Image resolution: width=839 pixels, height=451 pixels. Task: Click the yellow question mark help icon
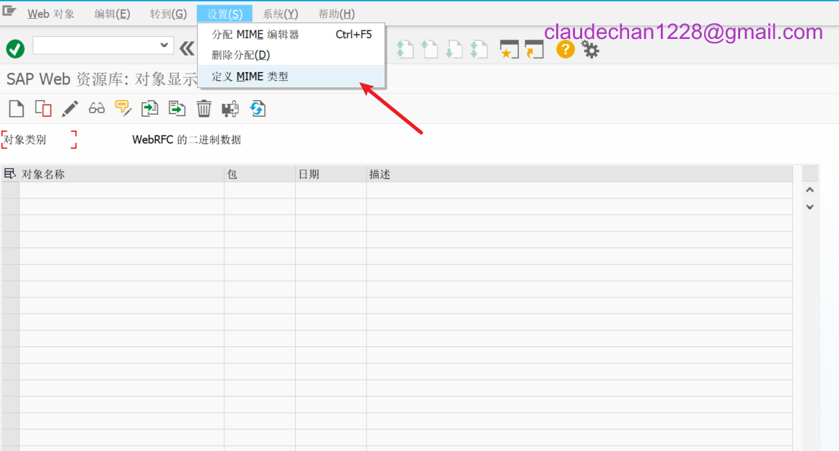point(565,49)
